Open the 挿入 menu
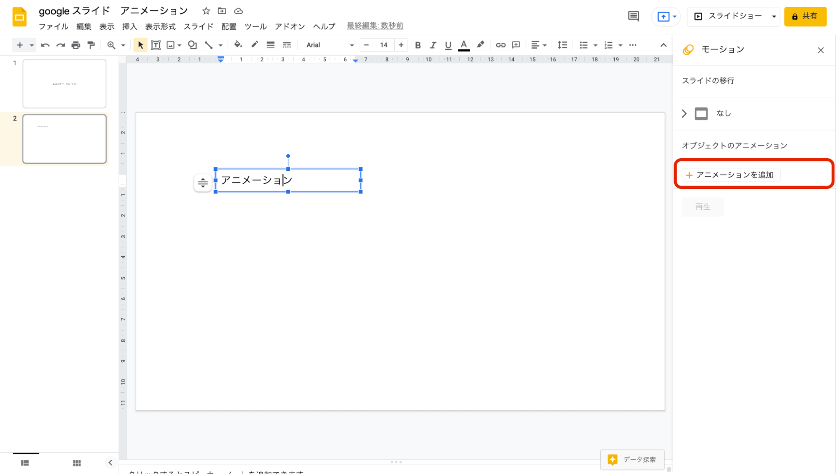837x474 pixels. tap(130, 26)
